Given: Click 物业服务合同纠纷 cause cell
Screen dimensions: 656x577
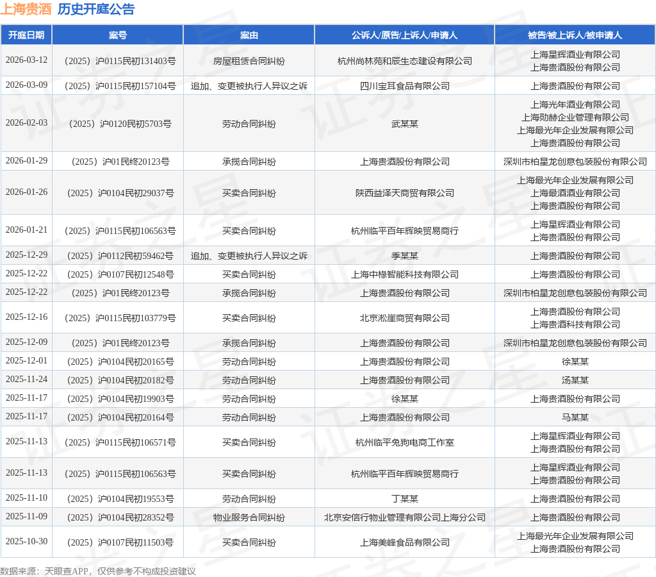Looking at the screenshot, I should tap(249, 517).
